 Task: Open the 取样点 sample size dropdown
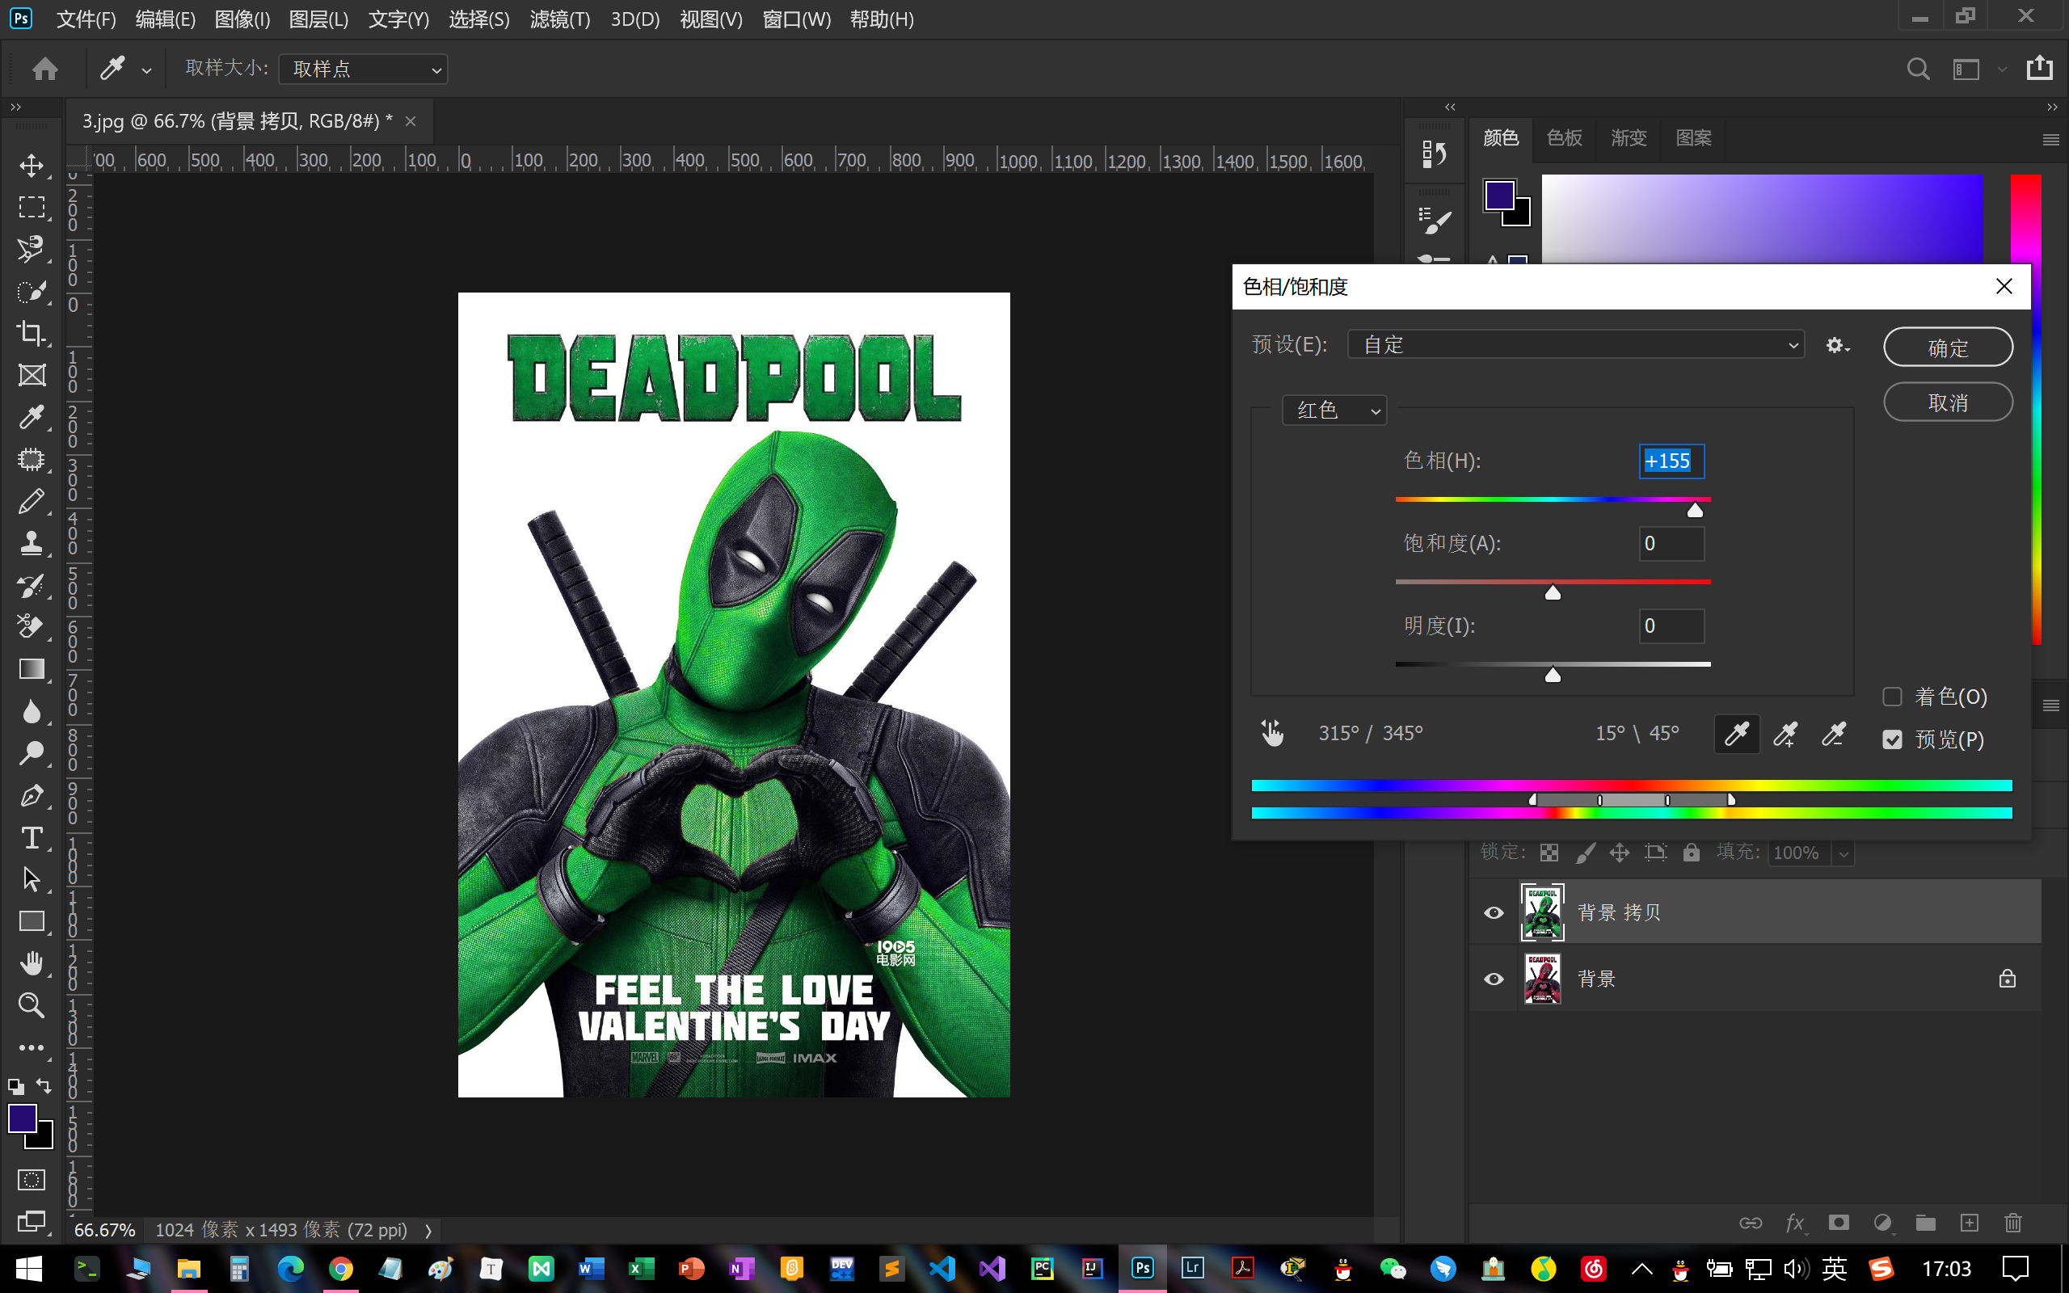pos(364,69)
